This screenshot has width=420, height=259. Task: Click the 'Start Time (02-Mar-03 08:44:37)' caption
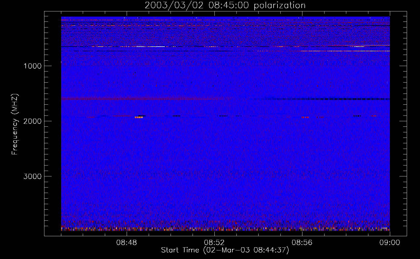pyautogui.click(x=225, y=250)
